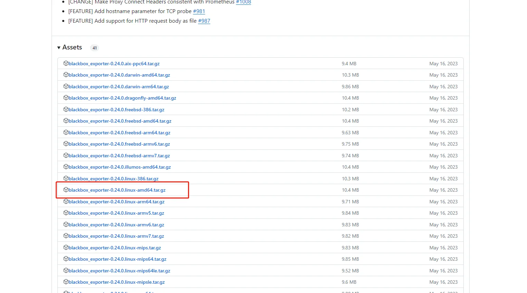Open pull request #987 link
The width and height of the screenshot is (527, 293).
204,21
